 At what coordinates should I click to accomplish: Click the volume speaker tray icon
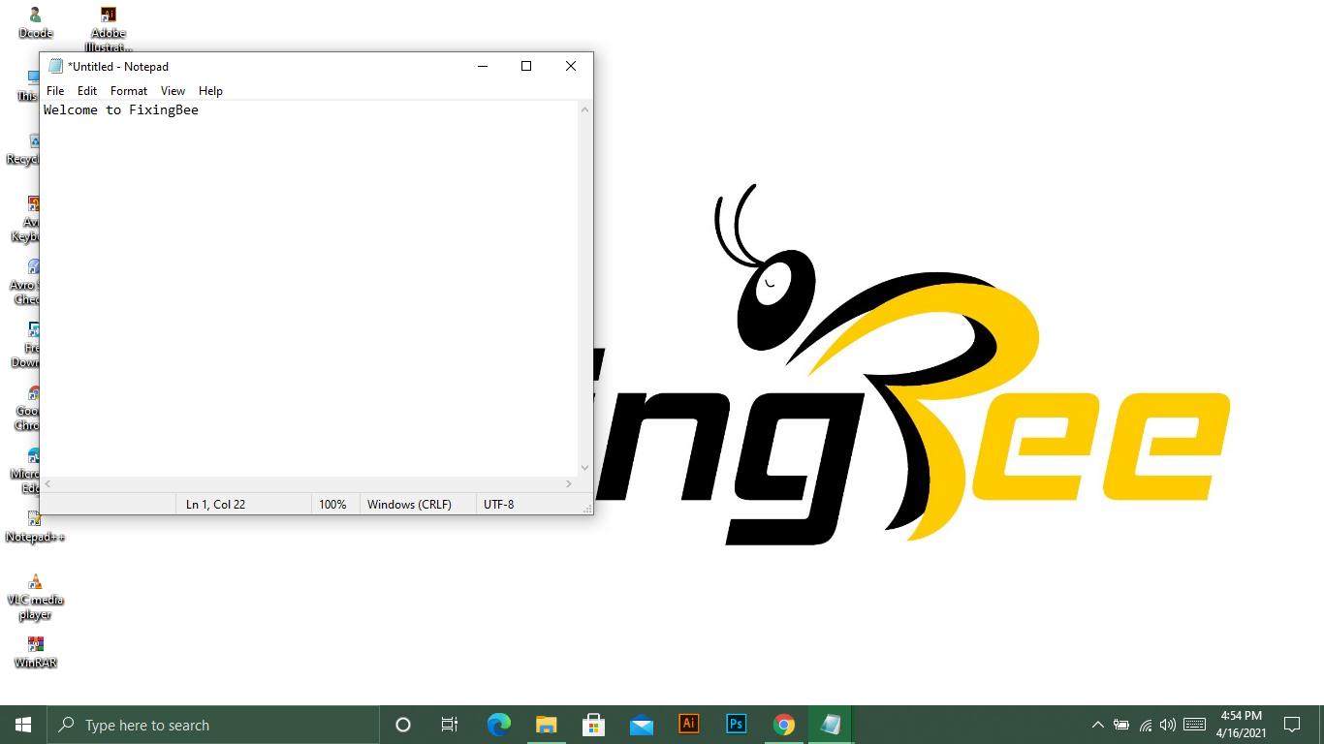pos(1167,725)
